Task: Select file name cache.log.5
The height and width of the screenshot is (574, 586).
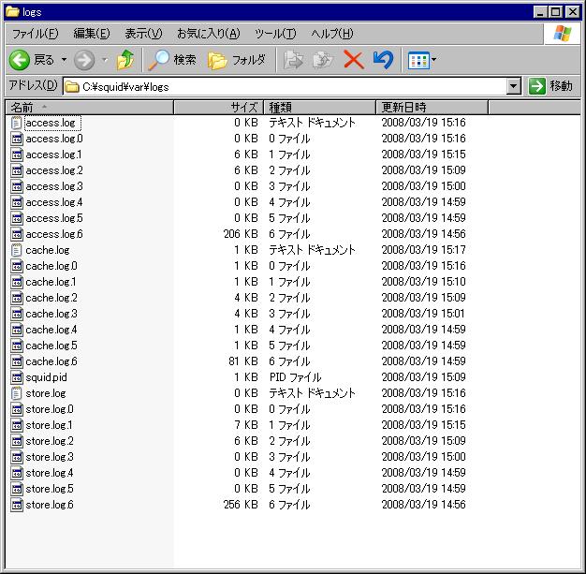Action: tap(51, 346)
